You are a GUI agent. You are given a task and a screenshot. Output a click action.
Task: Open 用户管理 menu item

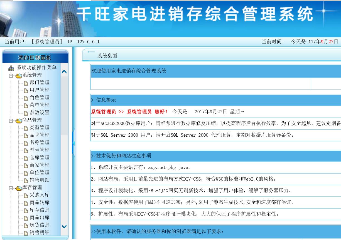click(x=40, y=90)
